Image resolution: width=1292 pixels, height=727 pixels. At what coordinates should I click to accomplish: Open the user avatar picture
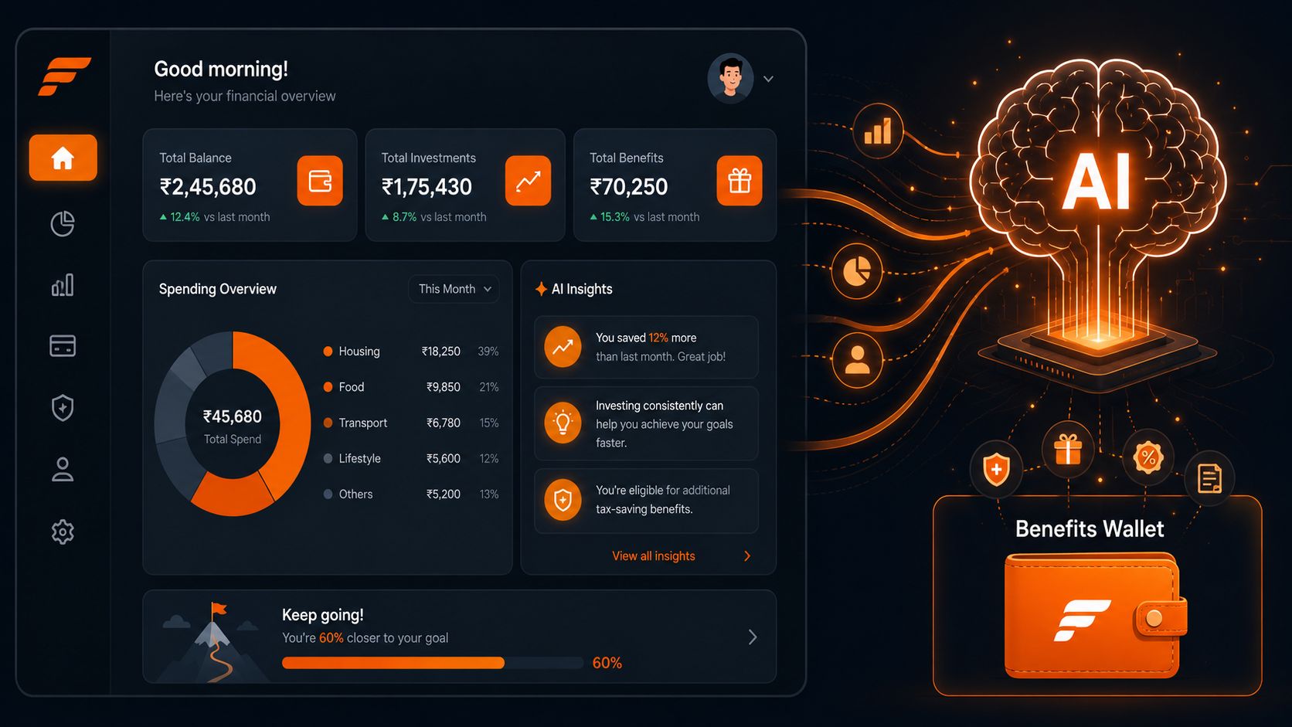(x=730, y=78)
